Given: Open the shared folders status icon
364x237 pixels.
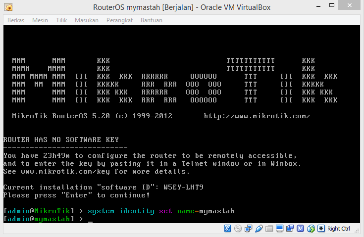Looking at the screenshot, I should (269, 229).
